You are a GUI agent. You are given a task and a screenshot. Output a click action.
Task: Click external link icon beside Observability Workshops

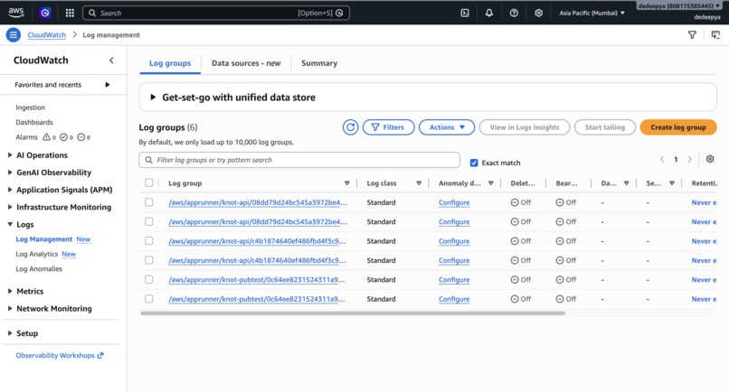[100, 355]
